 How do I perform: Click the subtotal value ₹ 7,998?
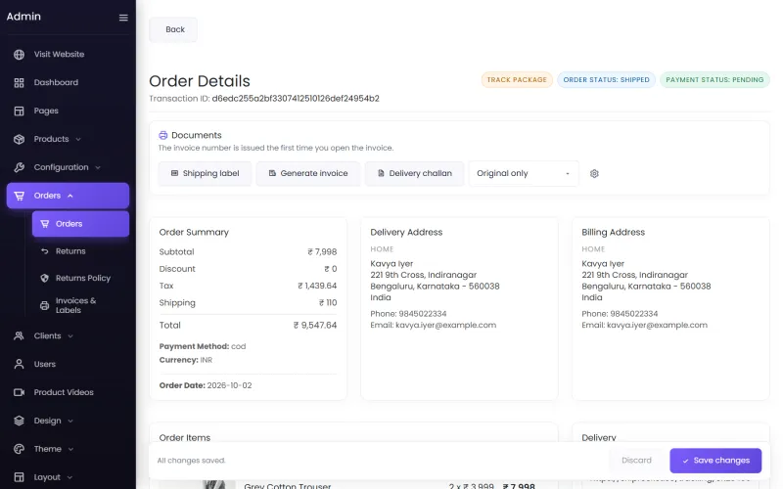click(x=323, y=252)
